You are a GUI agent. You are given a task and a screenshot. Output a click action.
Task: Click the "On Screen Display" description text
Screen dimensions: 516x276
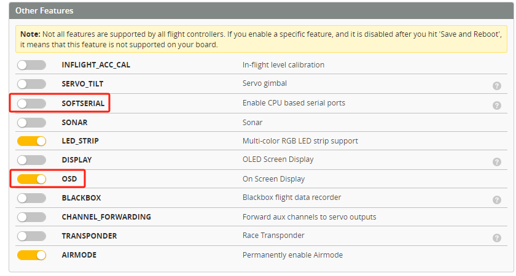pos(273,179)
